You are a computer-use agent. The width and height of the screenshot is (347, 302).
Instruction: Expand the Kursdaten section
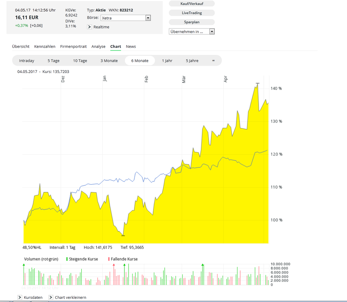(x=20, y=297)
